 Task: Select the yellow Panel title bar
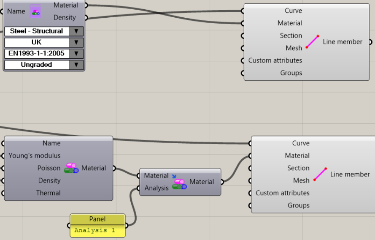(x=97, y=219)
